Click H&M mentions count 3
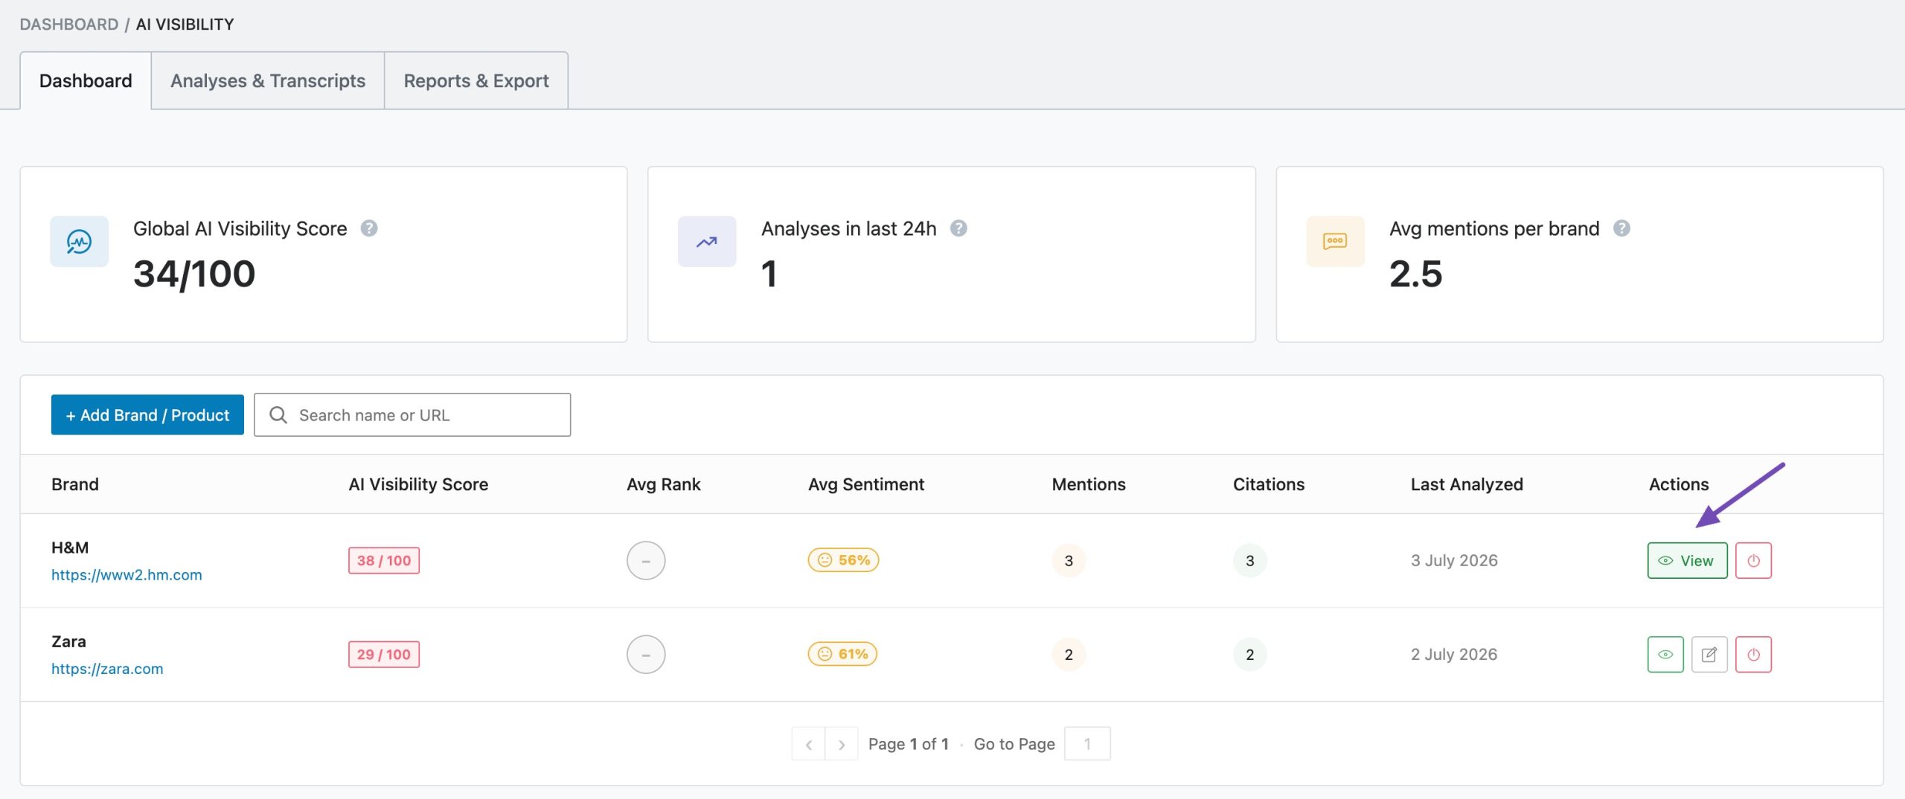Viewport: 1905px width, 799px height. coord(1069,560)
